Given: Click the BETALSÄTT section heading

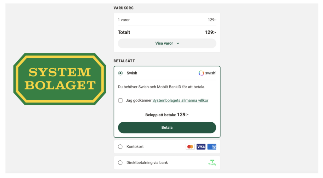Looking at the screenshot, I should coord(124,61).
